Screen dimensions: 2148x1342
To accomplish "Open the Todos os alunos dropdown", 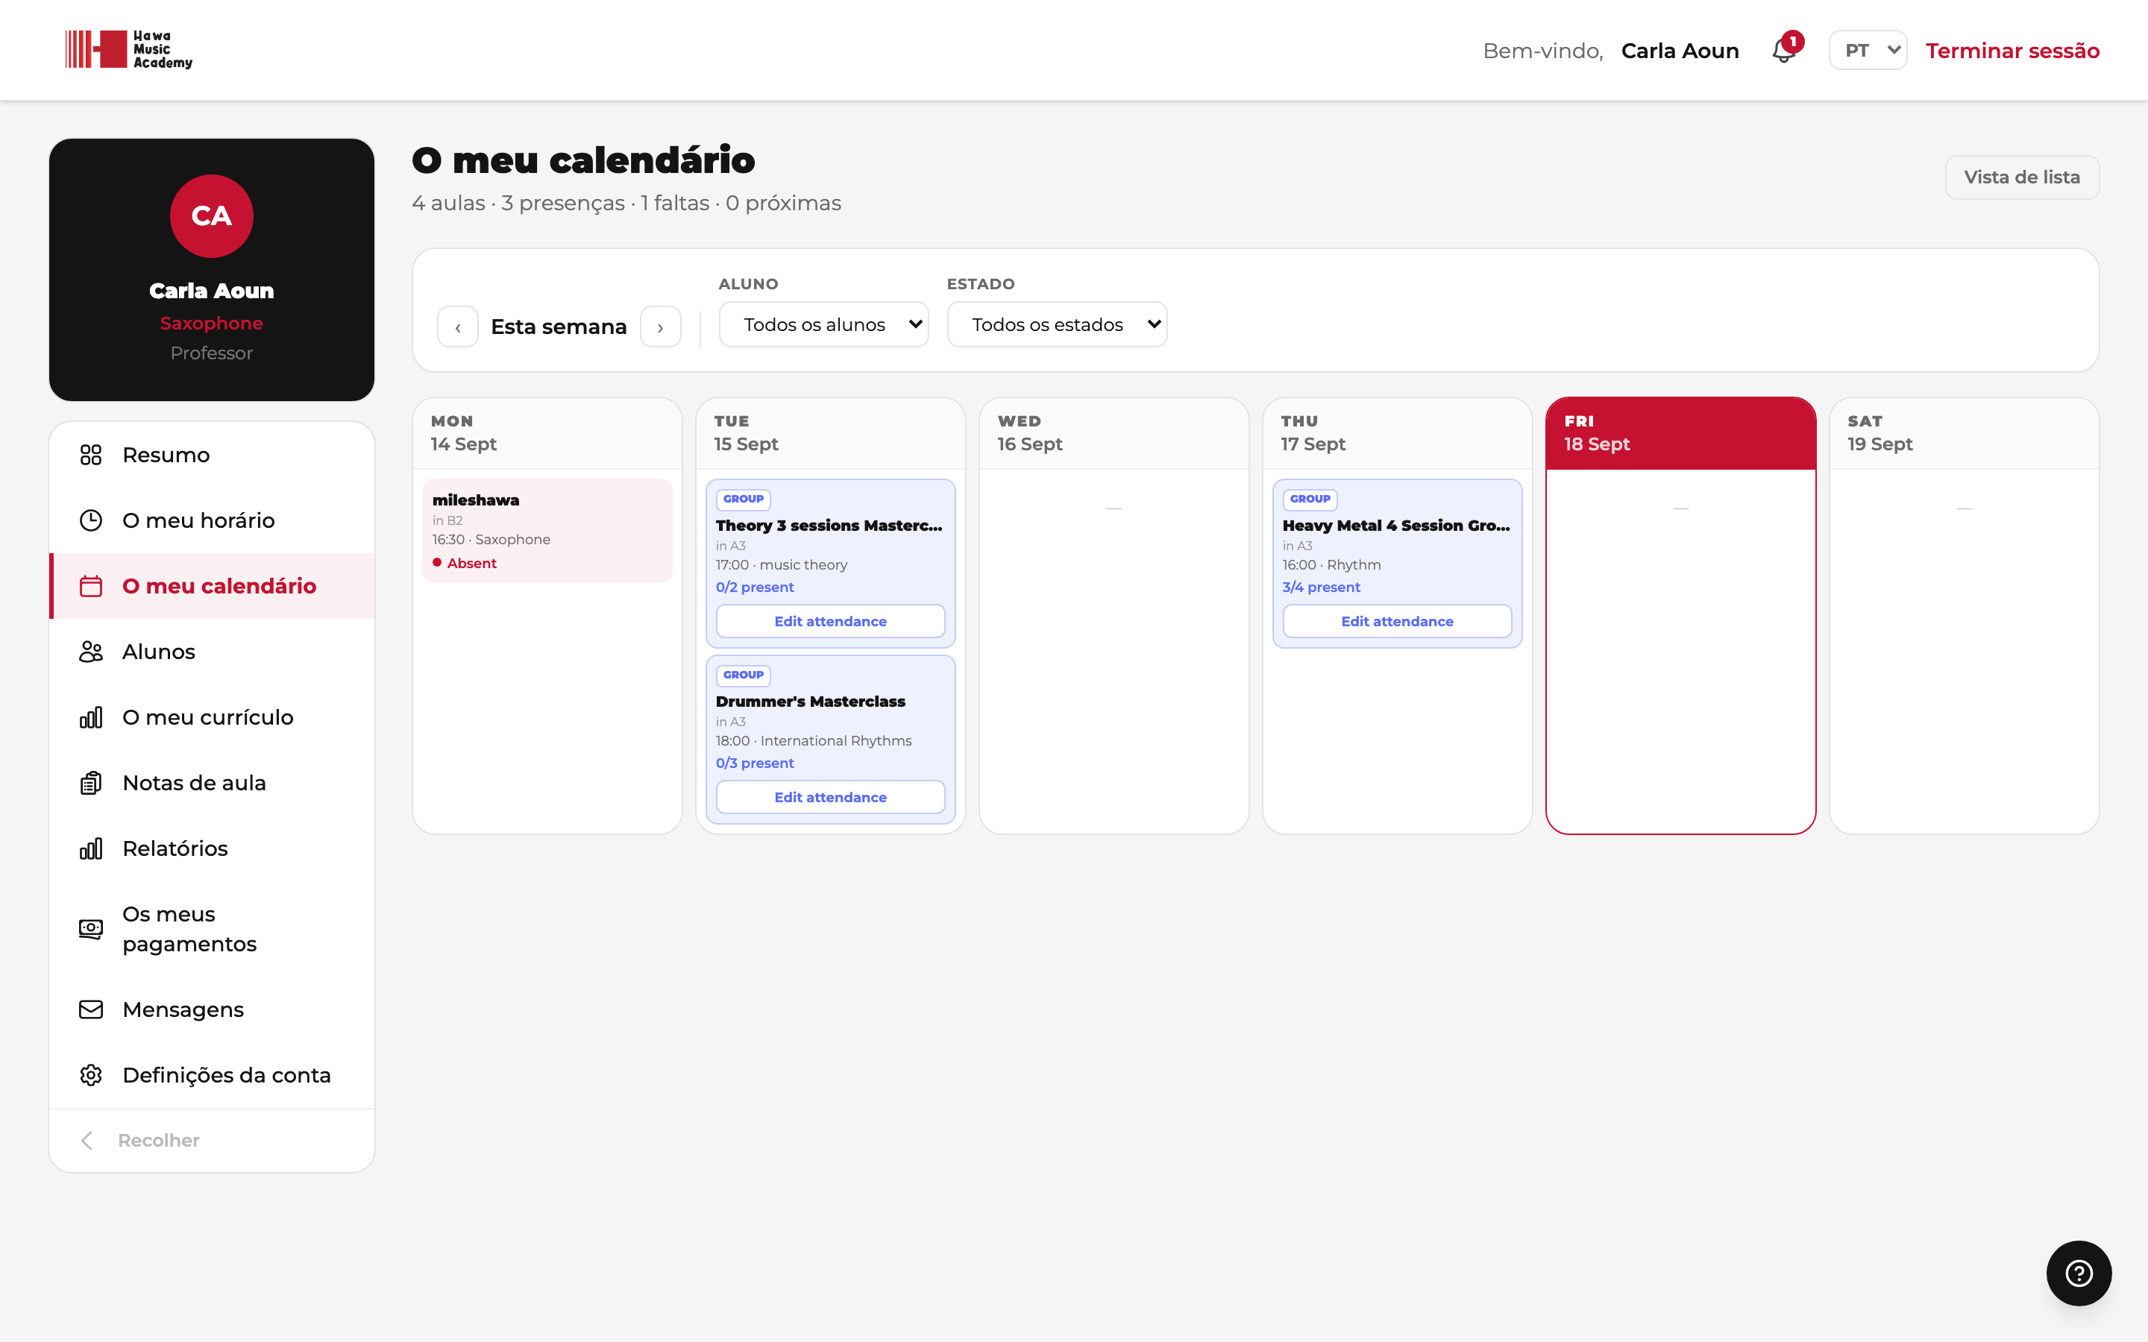I will 823,324.
